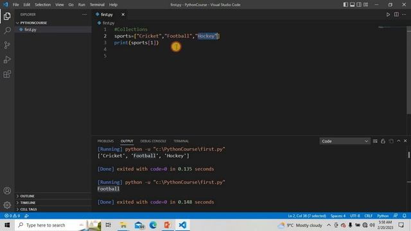Open the Explorer view in activity bar
The height and width of the screenshot is (231, 411).
7,16
